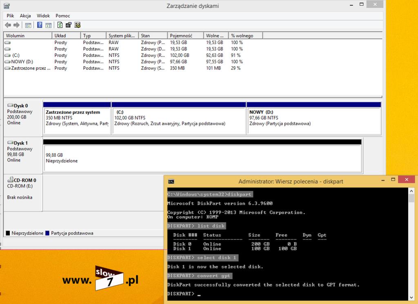Screen dimensions: 418x304
Task: Sort by the Wolne column header
Action: [x=216, y=36]
